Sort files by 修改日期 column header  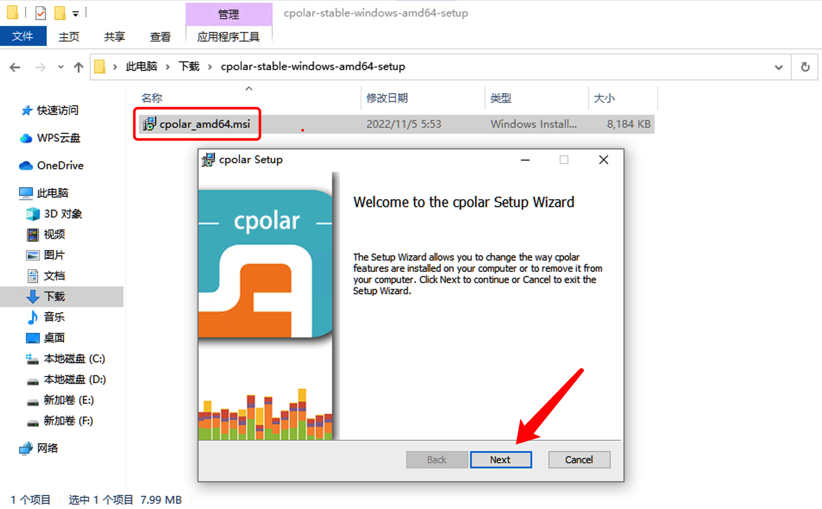pos(387,98)
